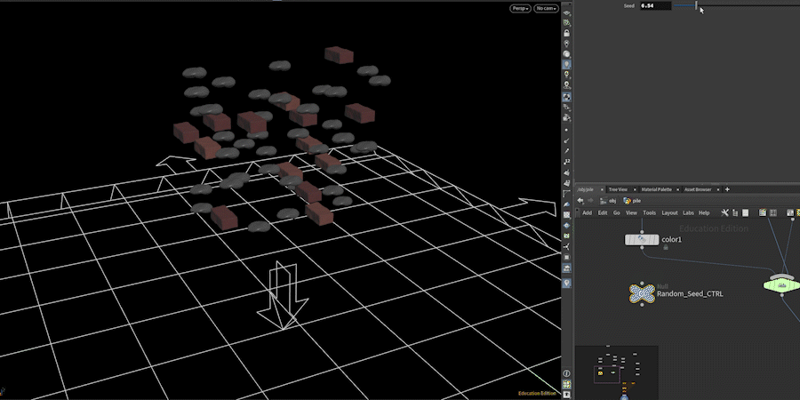
Task: Click the crossed wrench tools icon
Action: tap(724, 212)
